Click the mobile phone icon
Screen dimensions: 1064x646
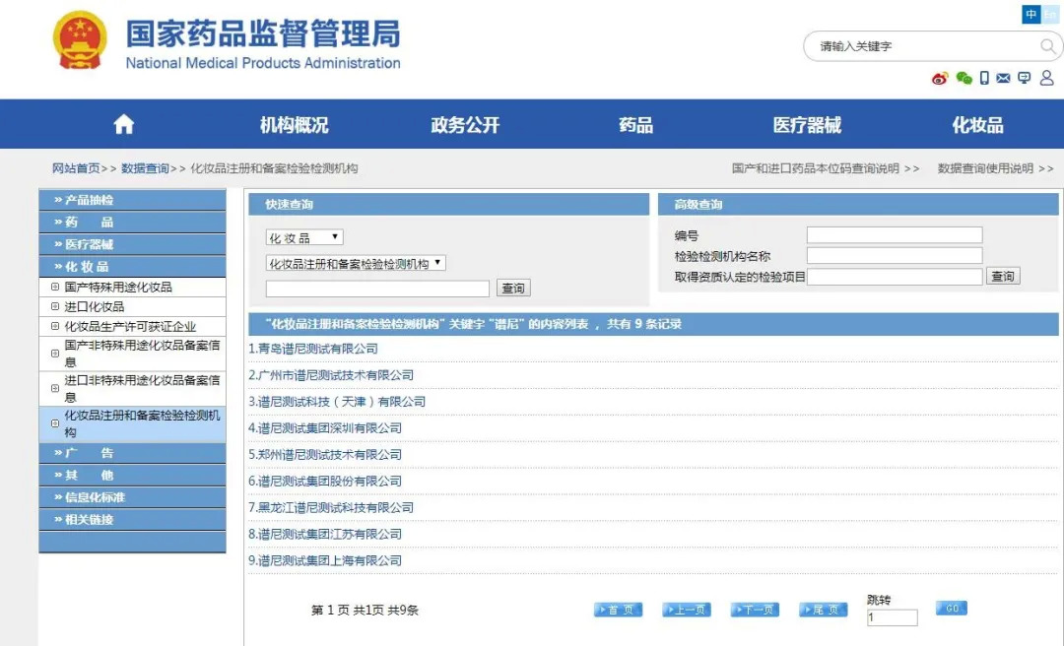coord(984,78)
